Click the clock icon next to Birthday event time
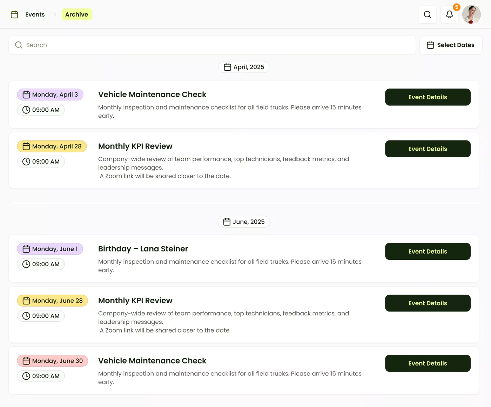Viewport: 491px width, 407px height. click(x=26, y=264)
